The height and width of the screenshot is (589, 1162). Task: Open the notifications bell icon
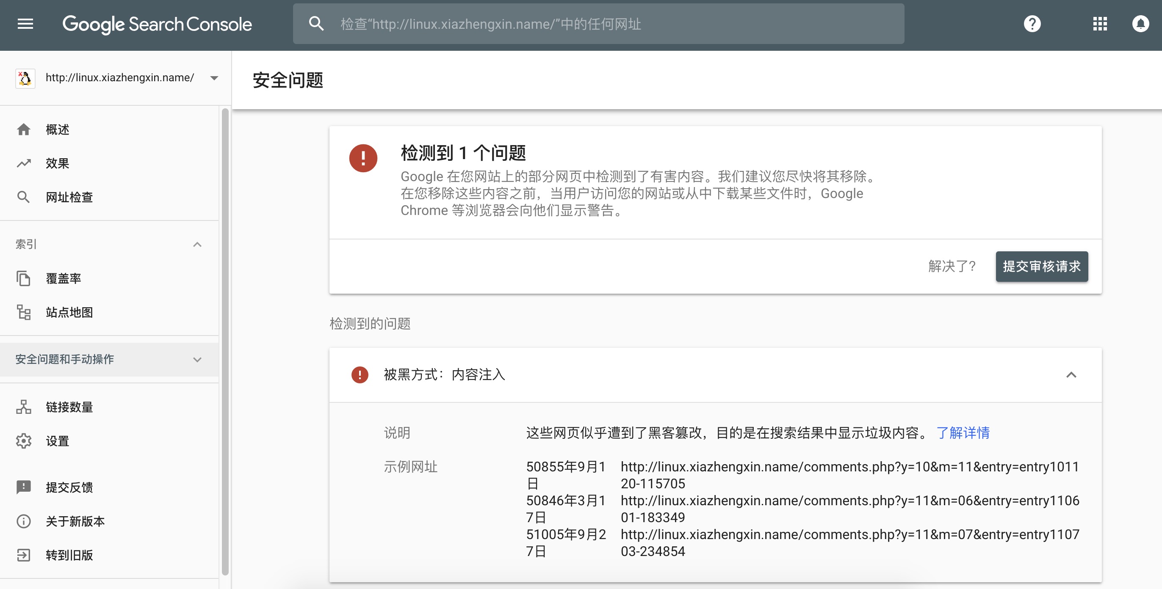[1140, 23]
